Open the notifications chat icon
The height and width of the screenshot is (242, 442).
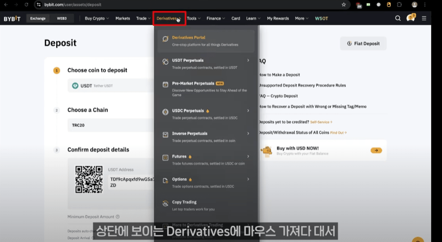click(411, 18)
